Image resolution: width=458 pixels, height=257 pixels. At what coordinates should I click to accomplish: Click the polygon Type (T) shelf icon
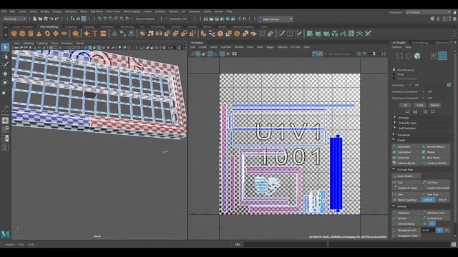[x=95, y=34]
